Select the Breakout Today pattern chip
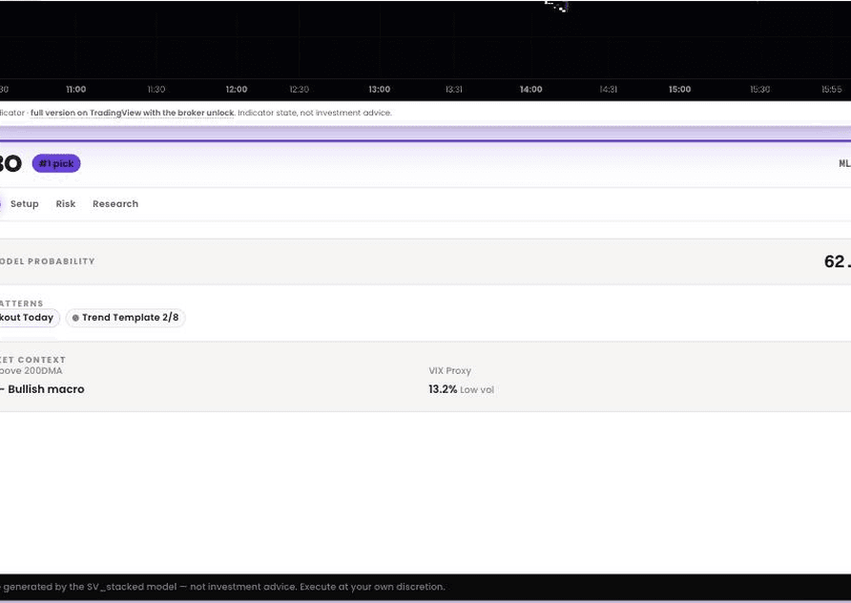 [29, 318]
